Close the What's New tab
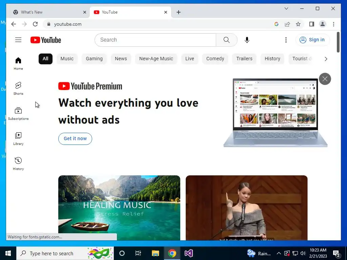This screenshot has height=260, width=347. click(x=84, y=12)
